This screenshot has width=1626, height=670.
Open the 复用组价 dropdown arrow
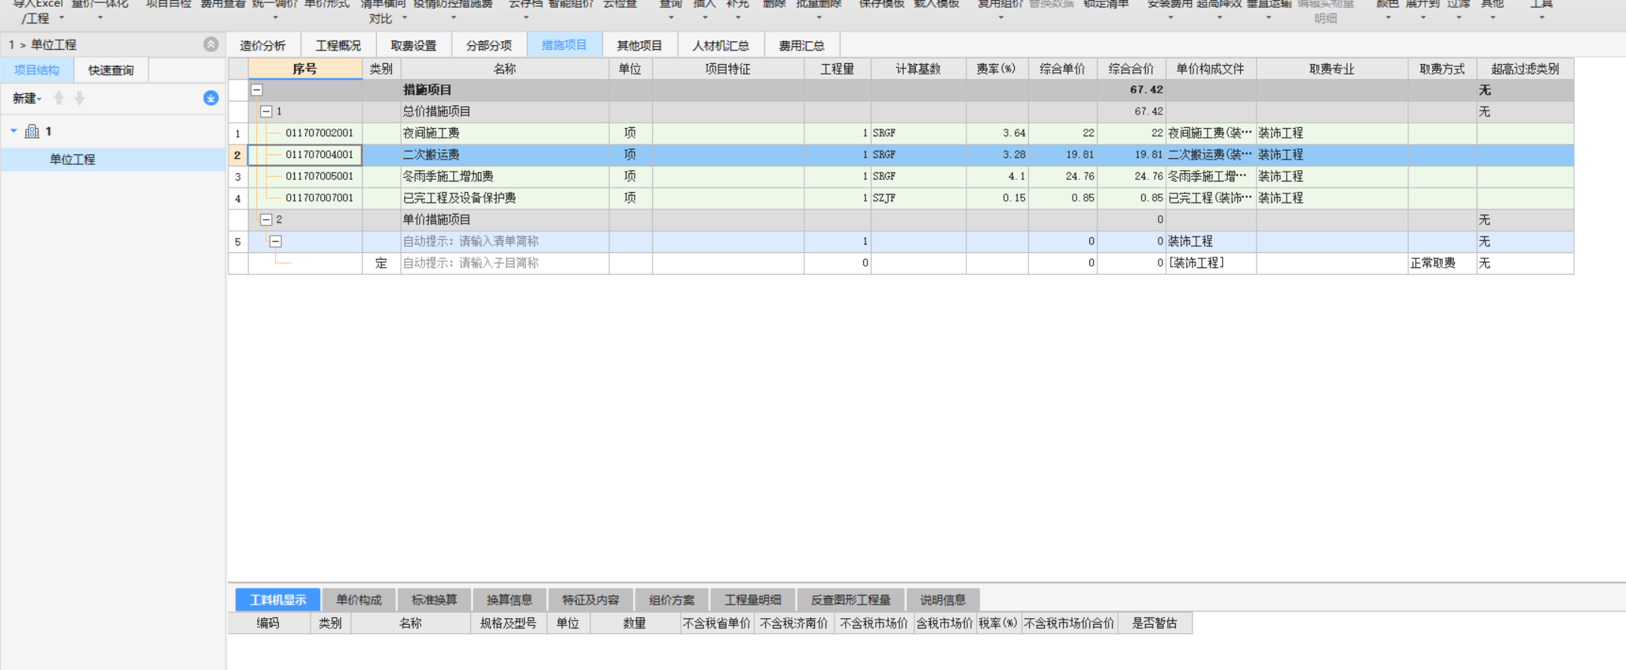[x=1001, y=17]
